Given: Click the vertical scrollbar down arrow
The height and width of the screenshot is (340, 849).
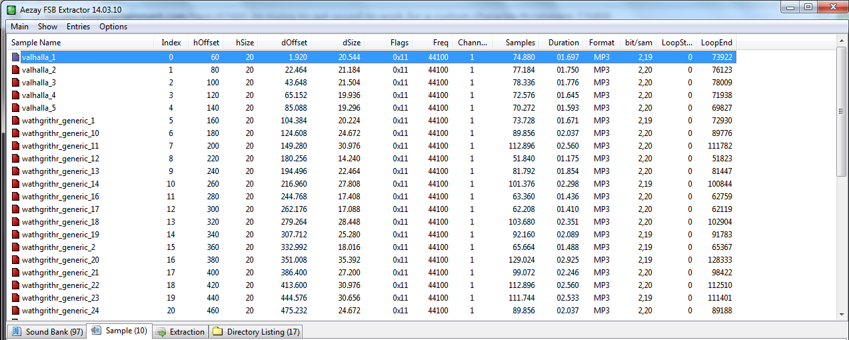Looking at the screenshot, I should [x=842, y=315].
